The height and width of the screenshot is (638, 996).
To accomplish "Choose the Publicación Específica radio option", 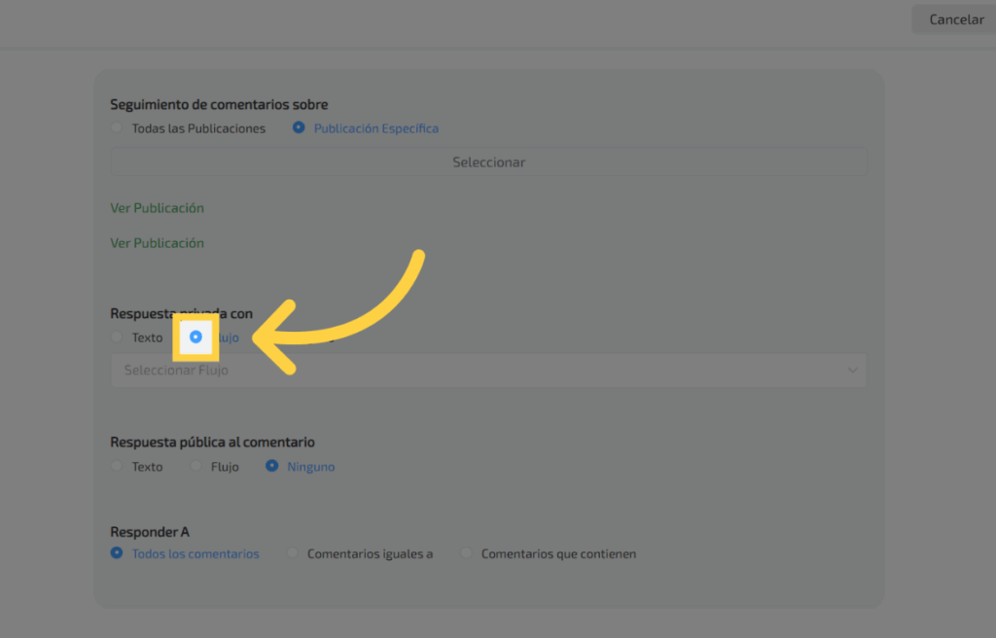I will (299, 128).
